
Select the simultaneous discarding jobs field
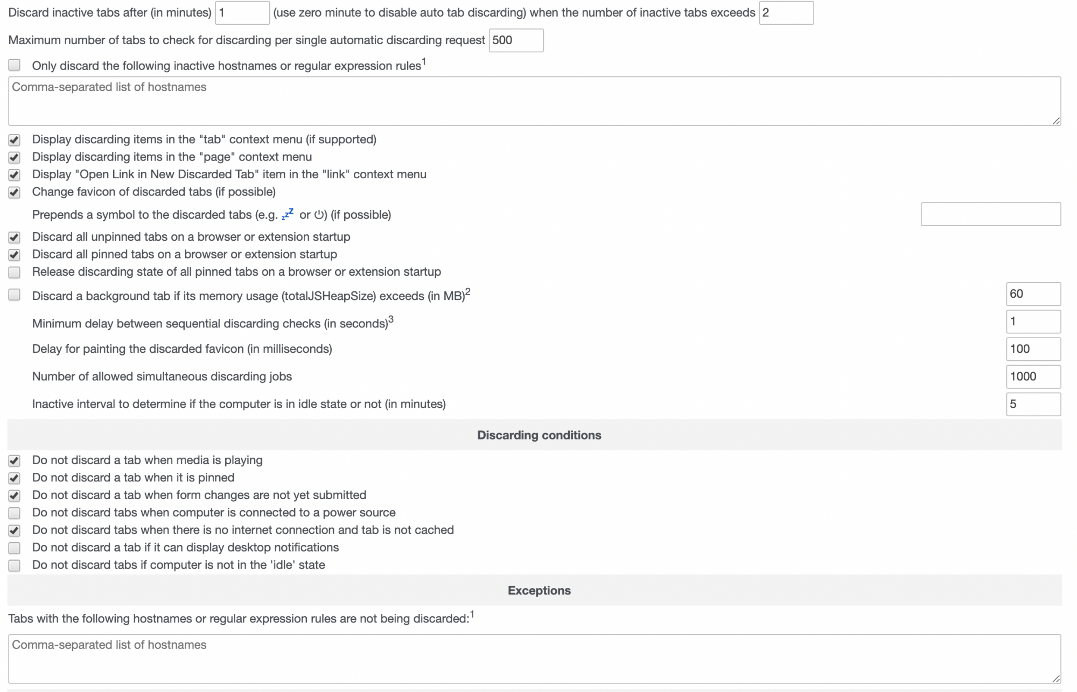point(1033,377)
